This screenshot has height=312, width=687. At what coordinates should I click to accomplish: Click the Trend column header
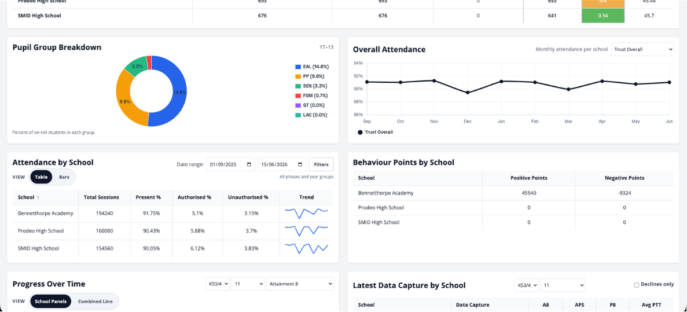(306, 197)
